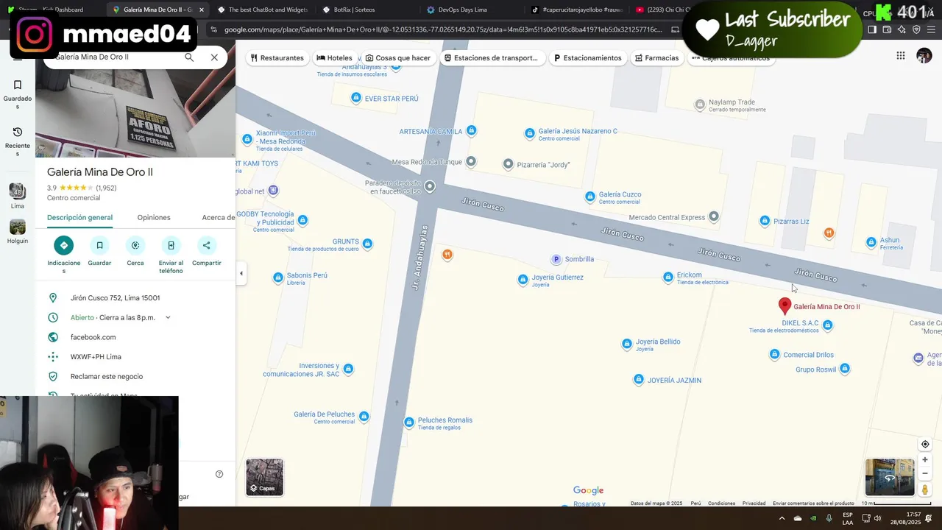The image size is (942, 530).
Task: Show hidden tray icons chevron
Action: (x=782, y=518)
